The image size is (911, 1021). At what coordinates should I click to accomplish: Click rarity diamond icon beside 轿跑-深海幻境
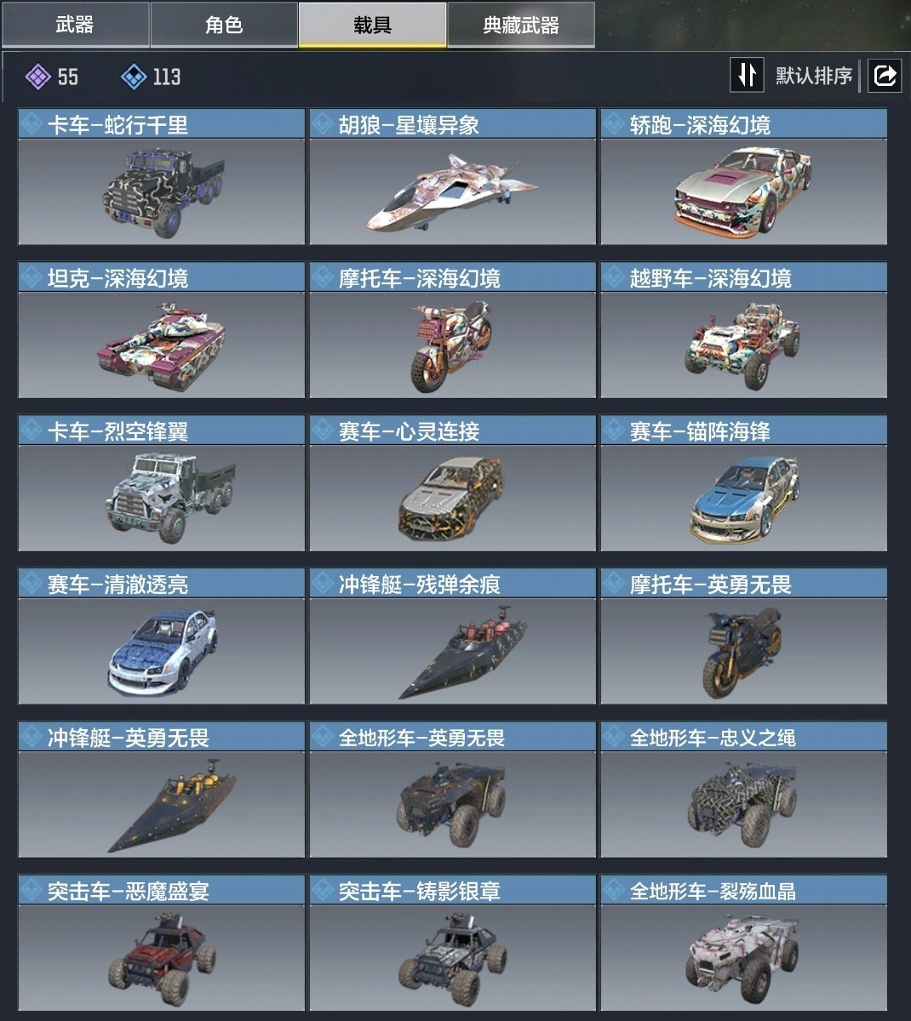(x=615, y=124)
